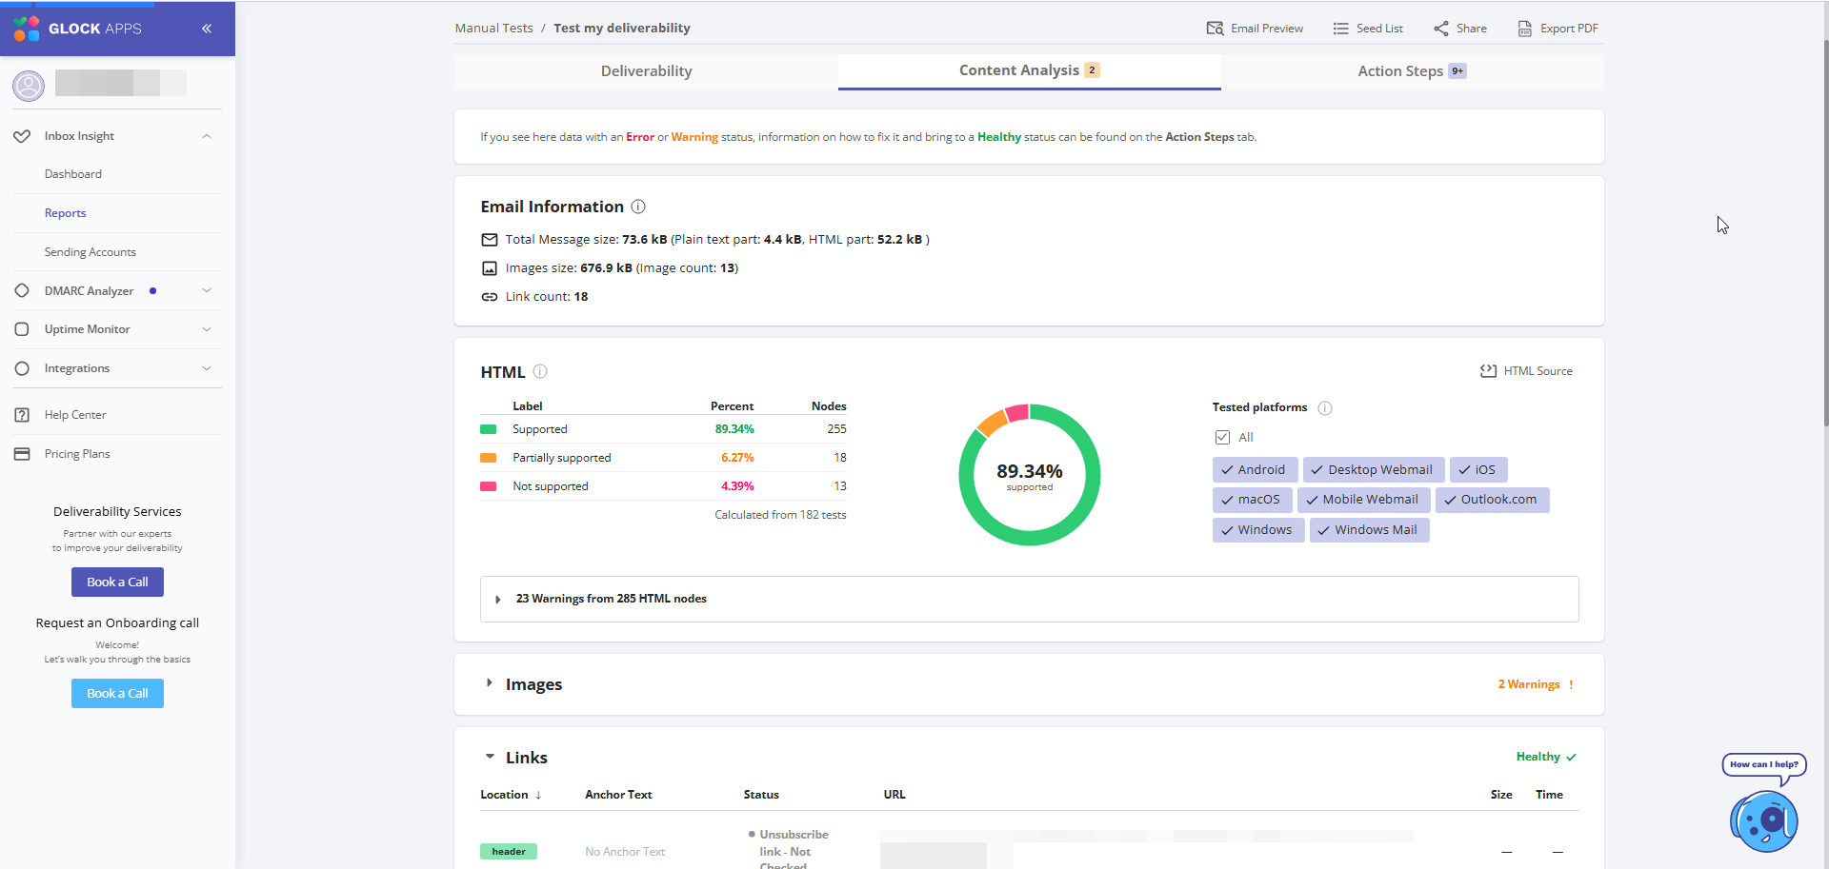Viewport: 1829px width, 869px height.
Task: Switch to the Deliverability tab
Action: pyautogui.click(x=646, y=71)
